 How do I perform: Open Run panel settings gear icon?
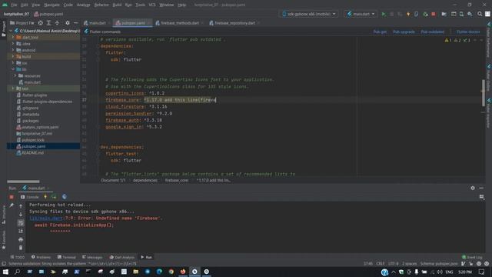473,188
